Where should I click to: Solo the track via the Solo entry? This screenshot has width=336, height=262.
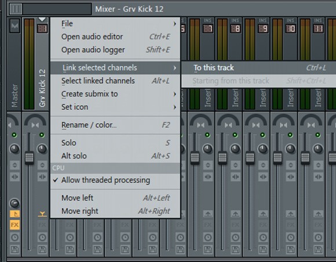pos(115,143)
